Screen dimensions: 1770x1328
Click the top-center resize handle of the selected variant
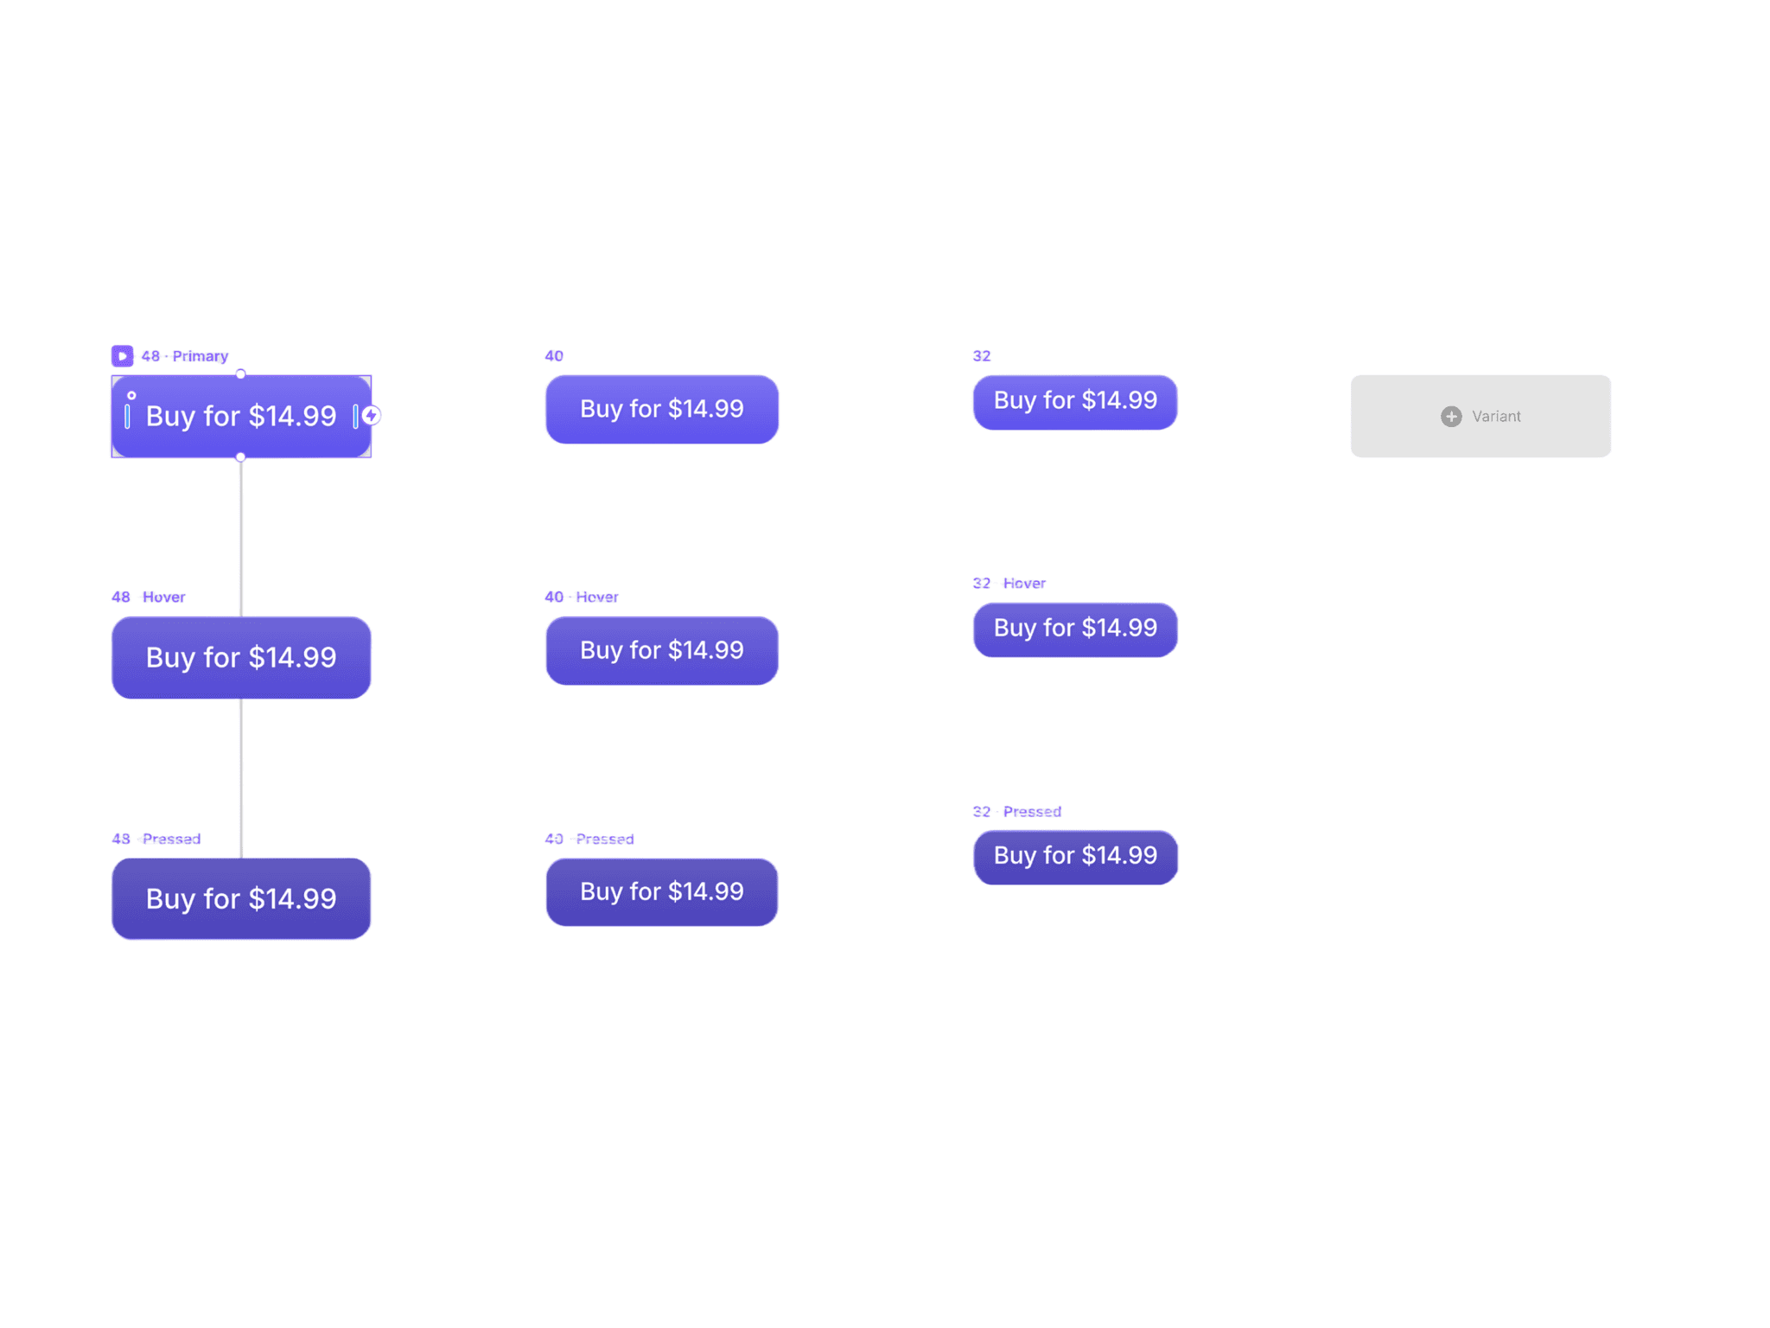pyautogui.click(x=240, y=374)
